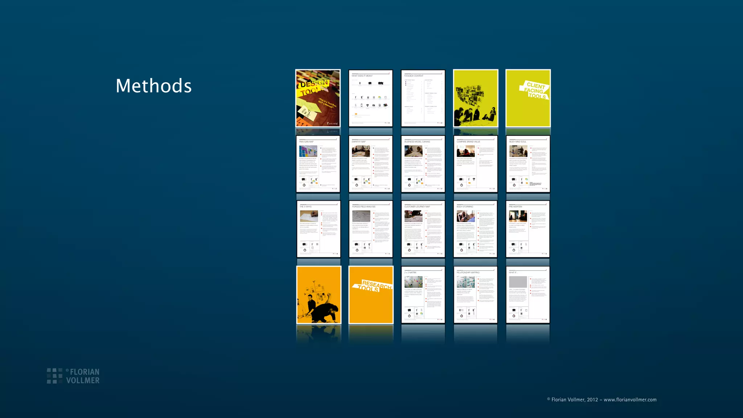Select the Relationship Mapping page thumbnail
The height and width of the screenshot is (418, 743).
[475, 295]
